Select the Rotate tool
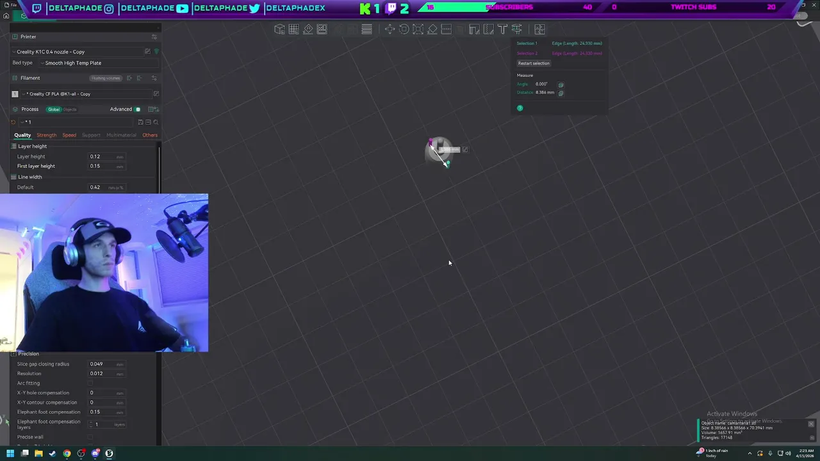Screen dimensions: 820x461 coord(404,29)
